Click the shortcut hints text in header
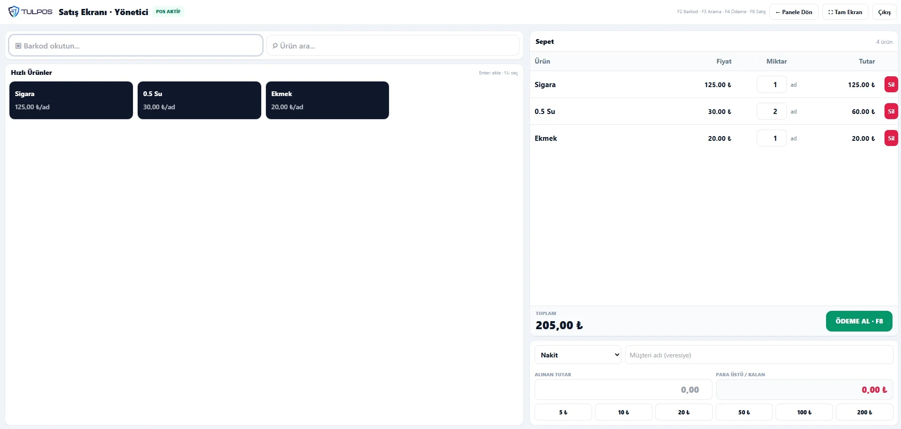Screen dimensions: 901x429 tap(721, 12)
